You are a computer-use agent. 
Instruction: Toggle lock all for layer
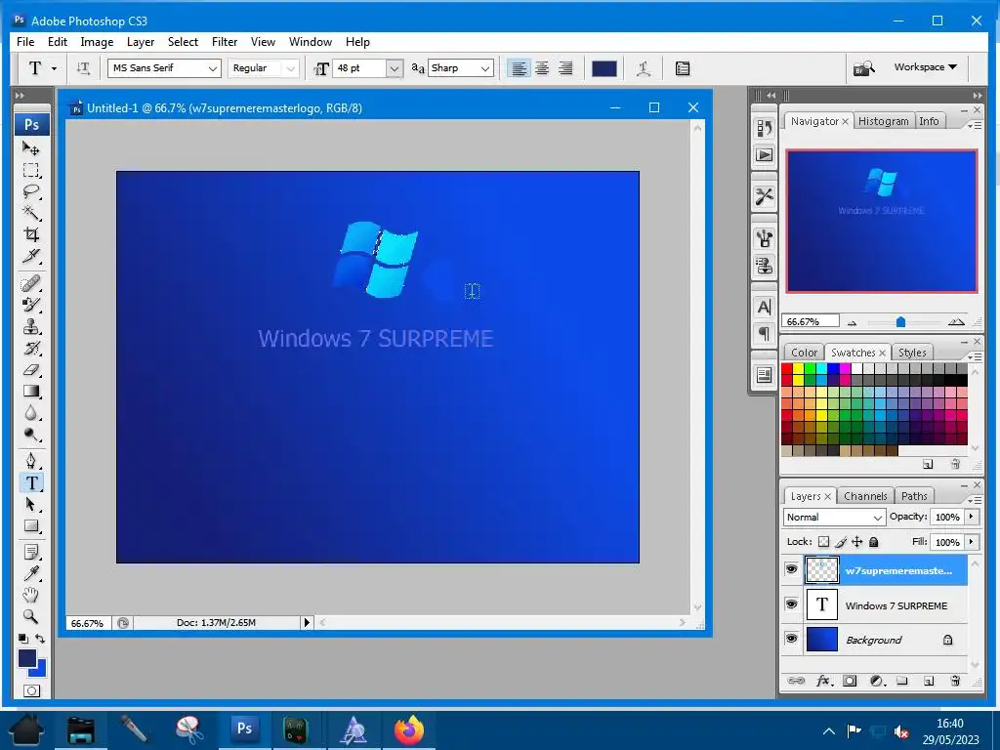click(874, 542)
